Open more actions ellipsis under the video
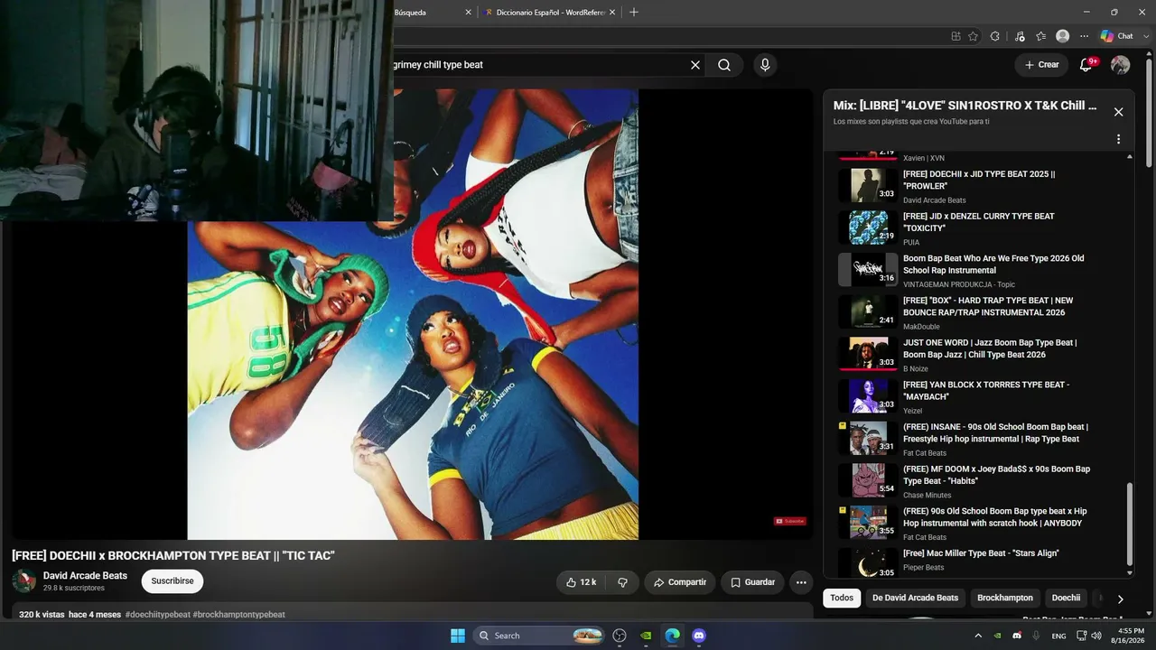 [x=801, y=582]
